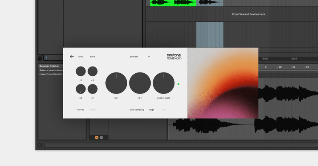
Task: Click the 1:15 time ruler marker
Action: pyautogui.click(x=294, y=59)
